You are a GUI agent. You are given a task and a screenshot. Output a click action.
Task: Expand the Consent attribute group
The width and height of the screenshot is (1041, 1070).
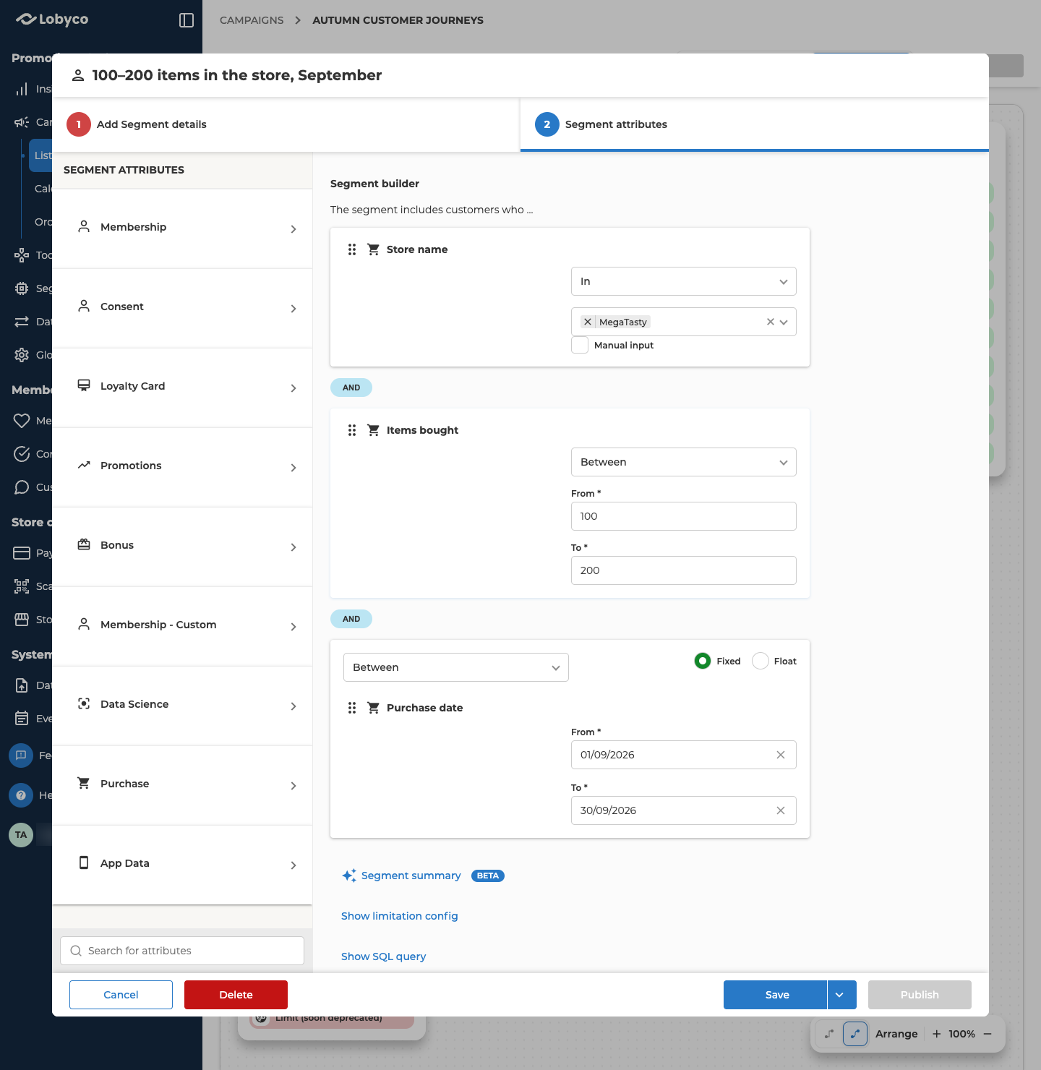point(182,308)
